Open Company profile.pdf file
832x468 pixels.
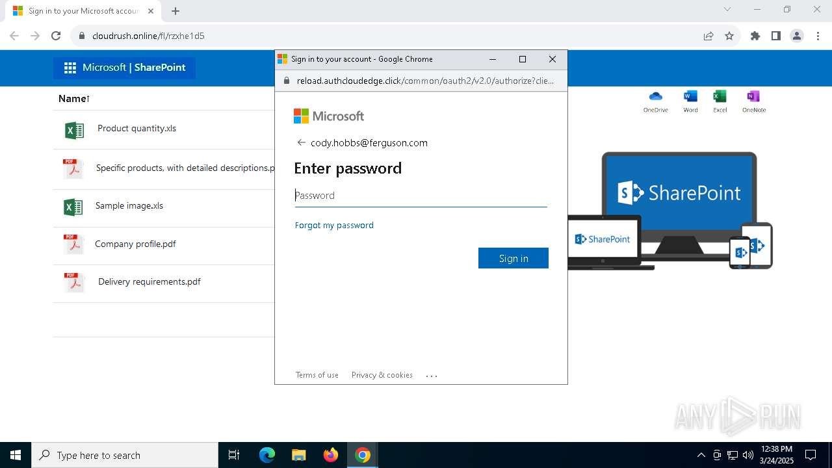point(135,244)
